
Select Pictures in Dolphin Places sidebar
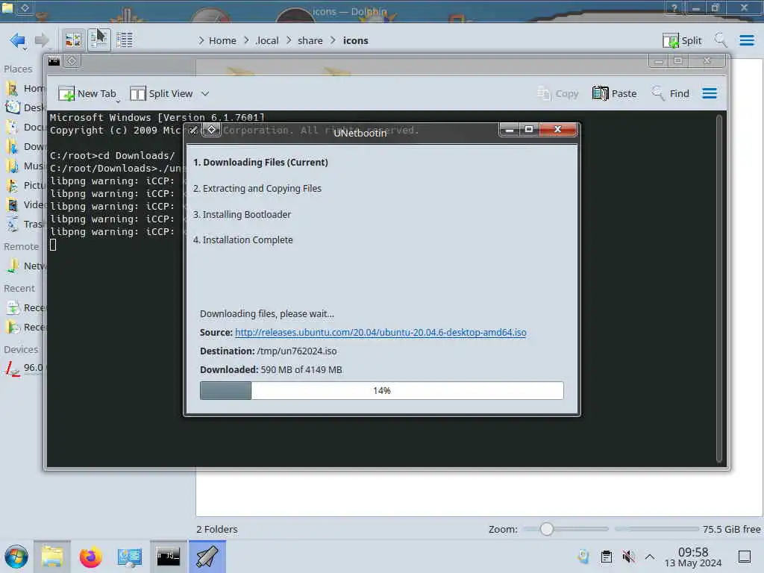tap(25, 186)
